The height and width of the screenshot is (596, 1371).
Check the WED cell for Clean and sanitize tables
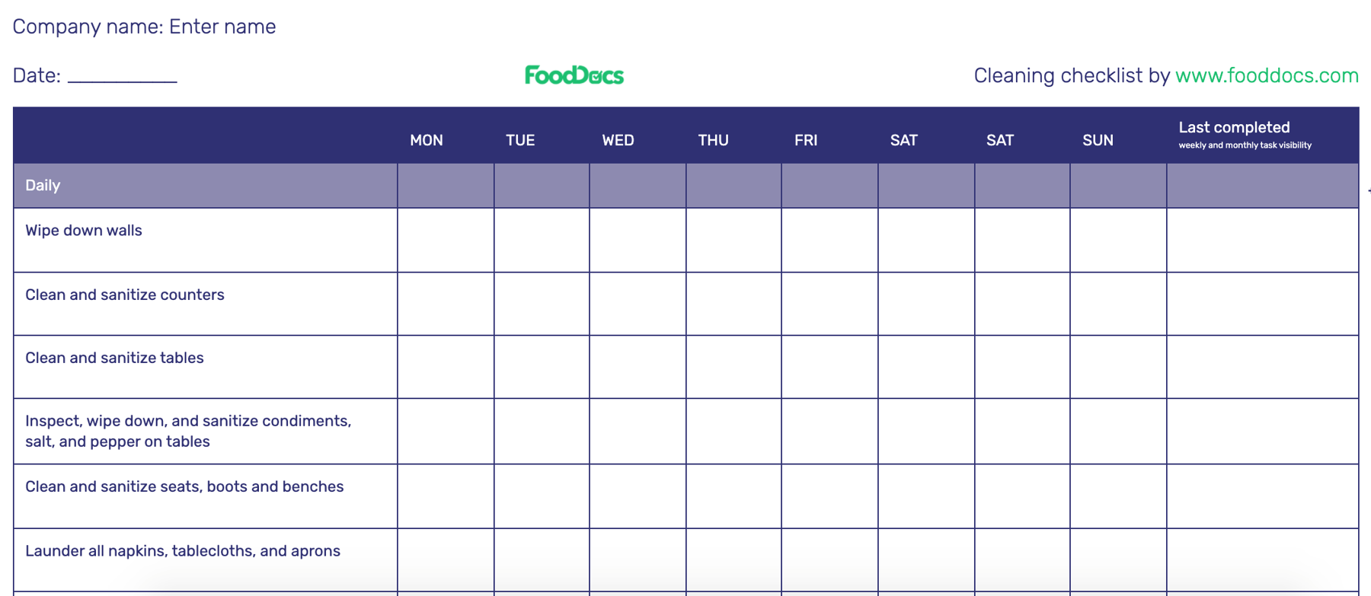[x=638, y=367]
